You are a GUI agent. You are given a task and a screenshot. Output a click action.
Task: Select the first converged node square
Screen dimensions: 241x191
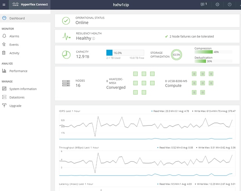[135, 74]
